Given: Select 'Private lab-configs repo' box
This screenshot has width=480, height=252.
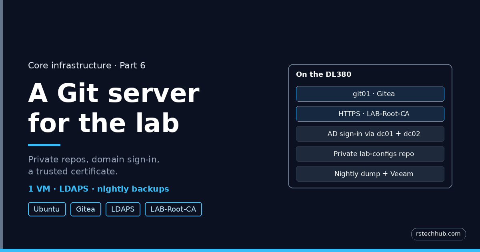Looking at the screenshot, I should click(370, 154).
